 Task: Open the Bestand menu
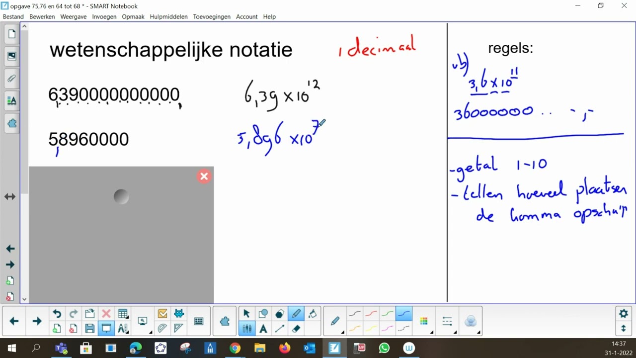tap(13, 16)
